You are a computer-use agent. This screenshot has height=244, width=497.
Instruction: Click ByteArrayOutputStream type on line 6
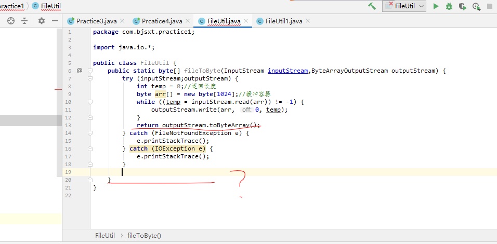click(349, 71)
